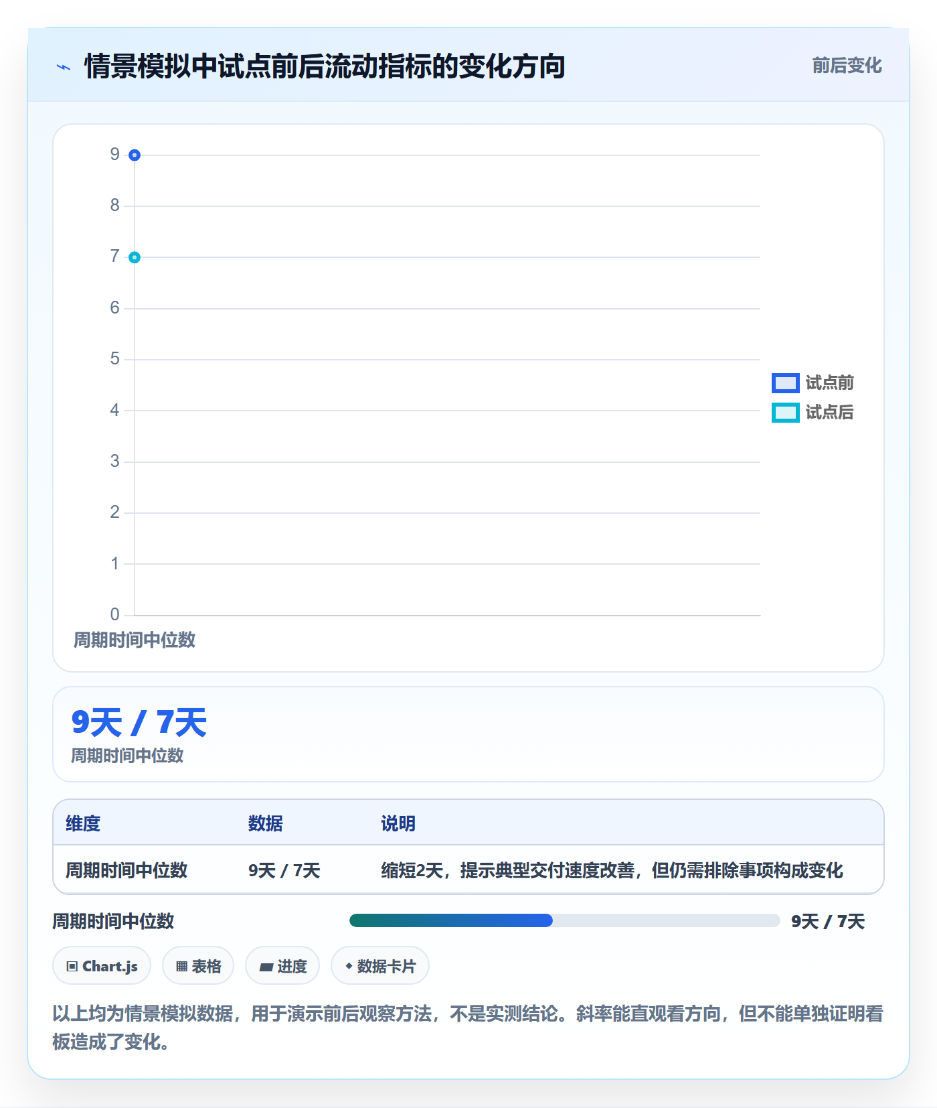Click the lightning icon beside the title
937x1108 pixels.
tap(64, 67)
